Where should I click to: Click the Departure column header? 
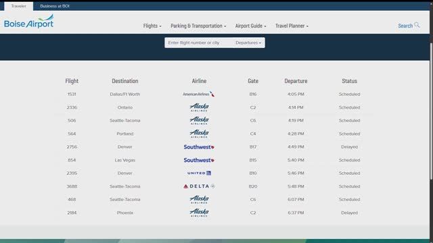[x=296, y=81]
